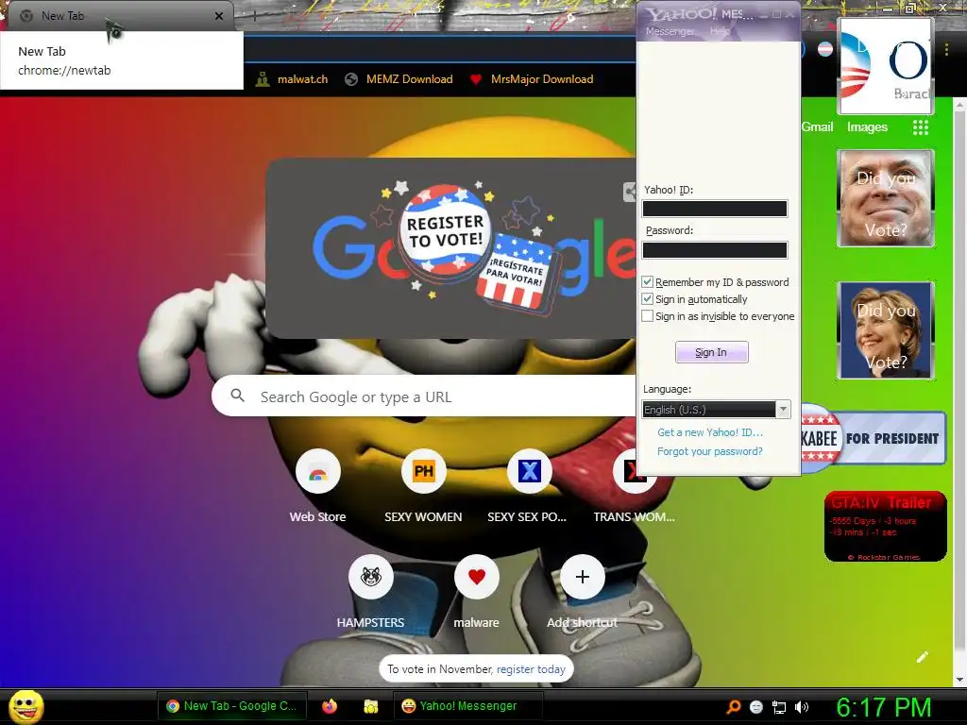The width and height of the screenshot is (967, 725).
Task: Open Chrome's three-dot menu
Action: tap(946, 49)
